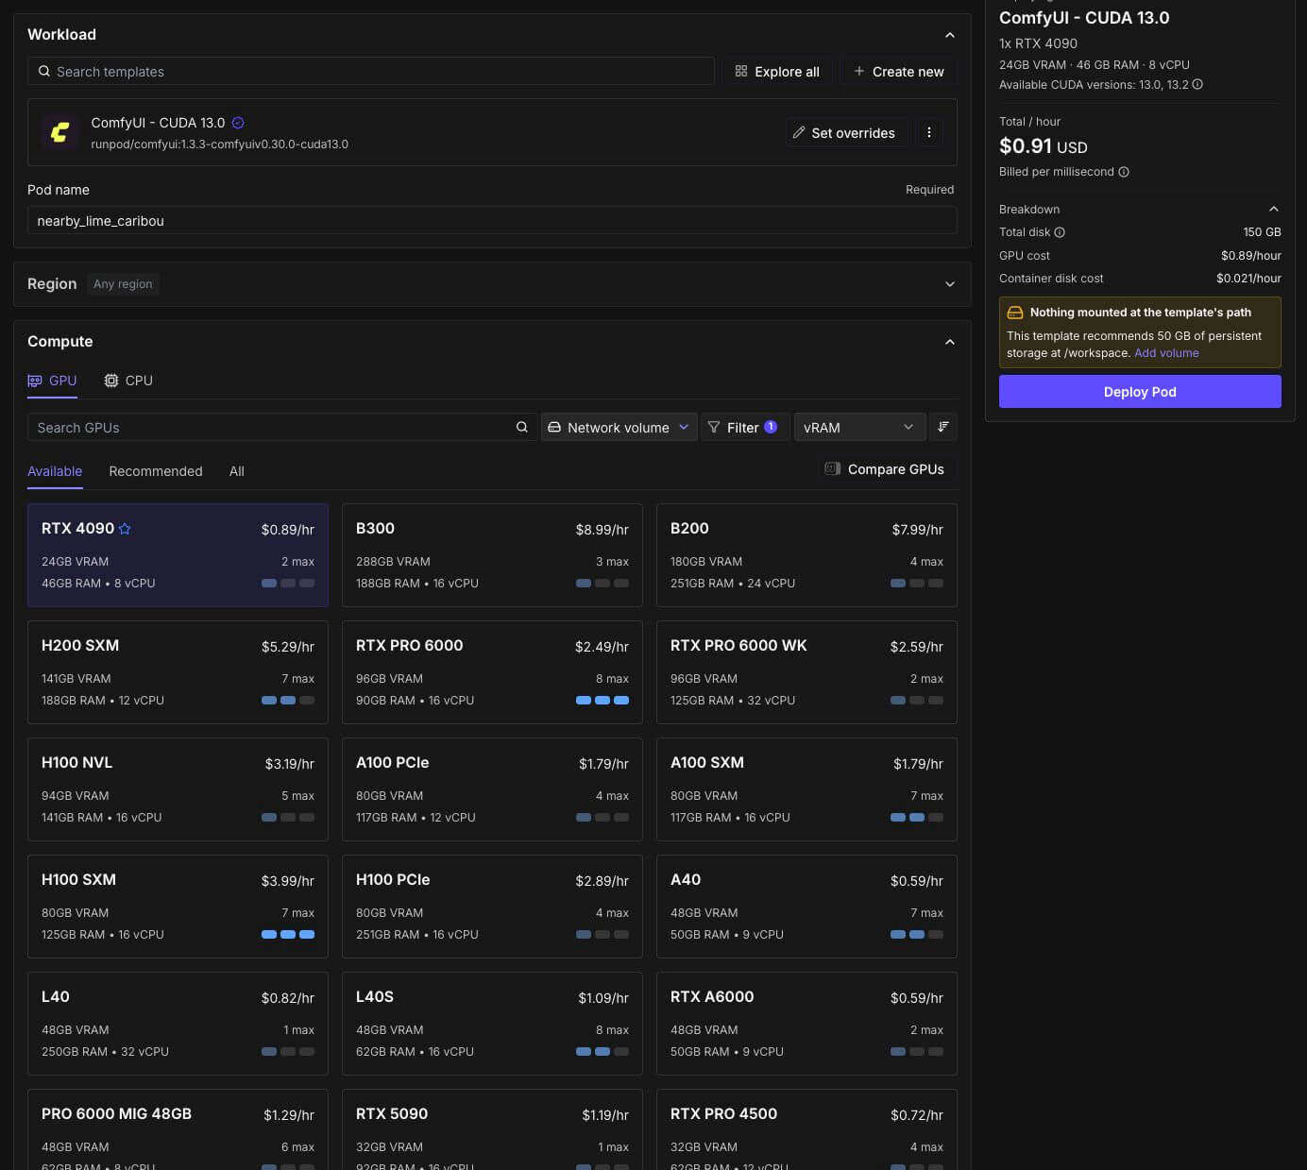Click the search magnifier icon in templates field

click(44, 72)
